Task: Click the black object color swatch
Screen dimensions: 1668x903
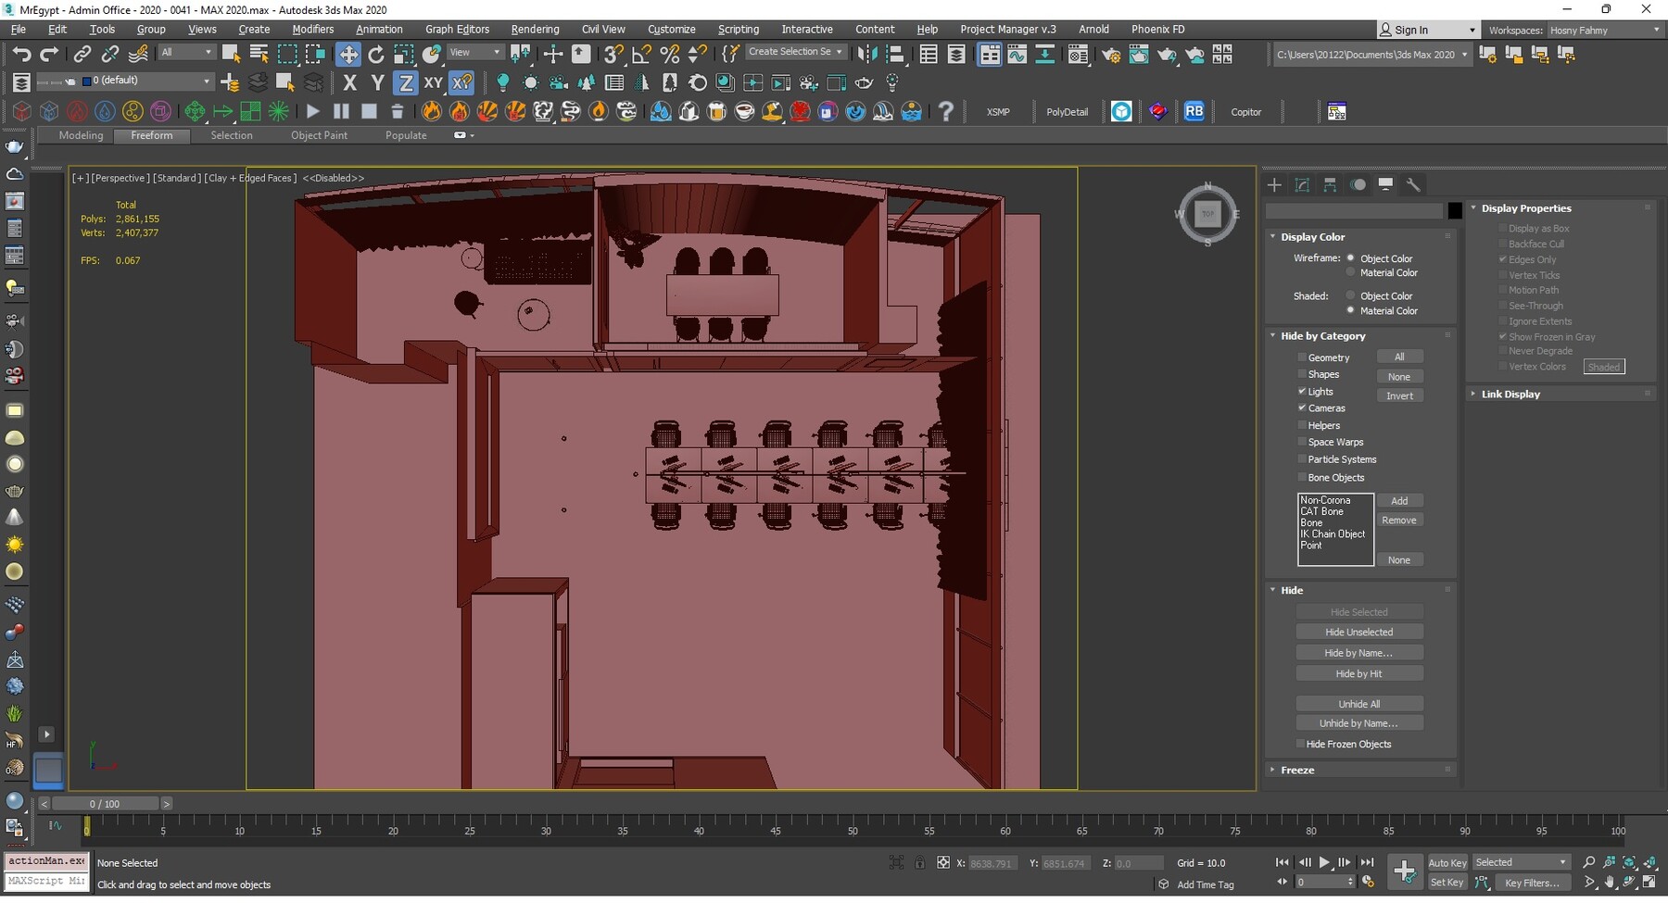Action: [x=1455, y=211]
